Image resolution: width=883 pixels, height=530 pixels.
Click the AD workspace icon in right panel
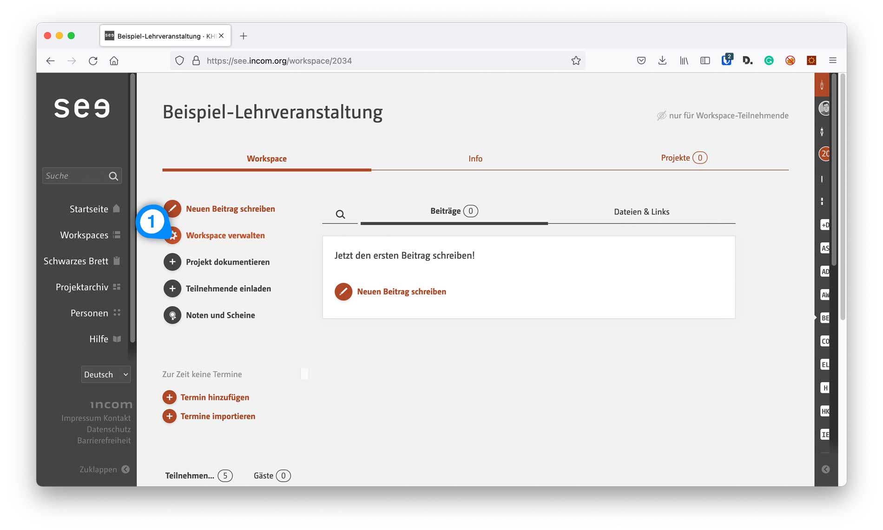pyautogui.click(x=825, y=272)
